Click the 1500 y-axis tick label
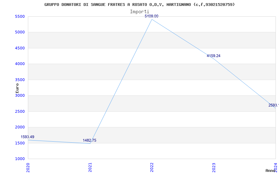This screenshot has height=174, width=279. (20, 143)
